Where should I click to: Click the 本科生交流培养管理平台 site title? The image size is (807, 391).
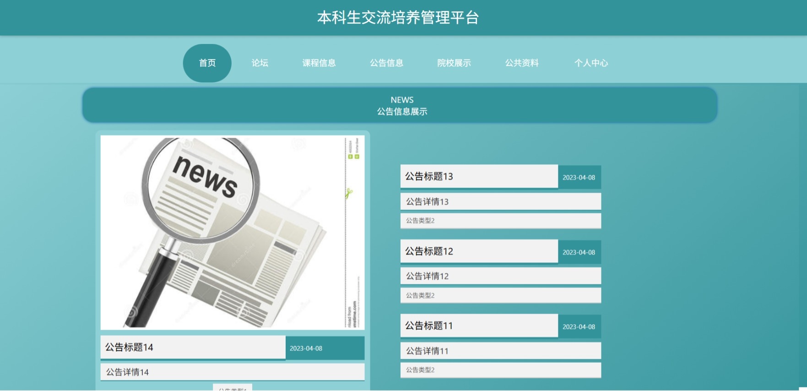coord(398,18)
